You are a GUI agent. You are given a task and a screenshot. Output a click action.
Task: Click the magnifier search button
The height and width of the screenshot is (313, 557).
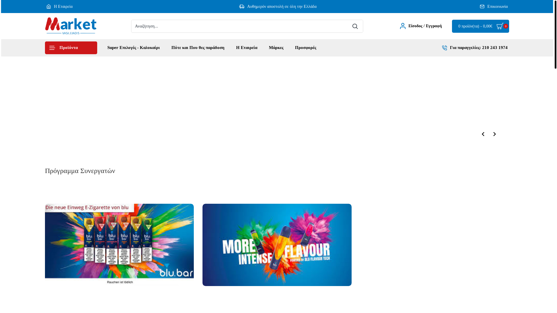coord(355,26)
